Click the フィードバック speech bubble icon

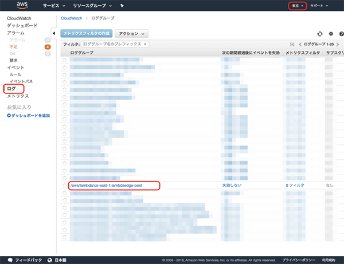click(x=9, y=259)
